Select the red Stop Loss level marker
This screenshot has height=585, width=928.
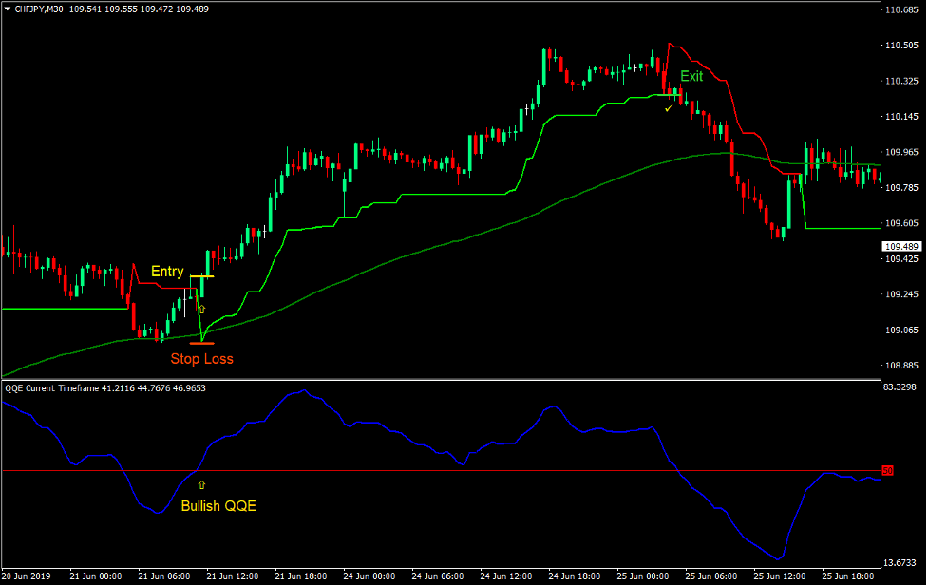pyautogui.click(x=201, y=343)
